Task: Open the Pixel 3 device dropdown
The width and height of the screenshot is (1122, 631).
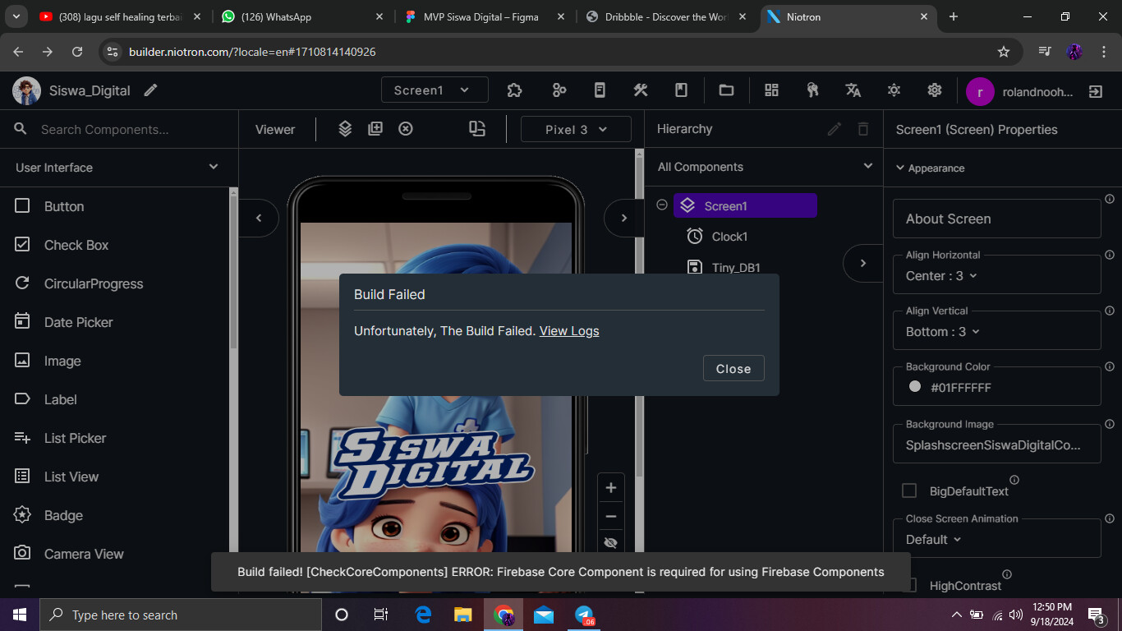Action: pos(577,129)
